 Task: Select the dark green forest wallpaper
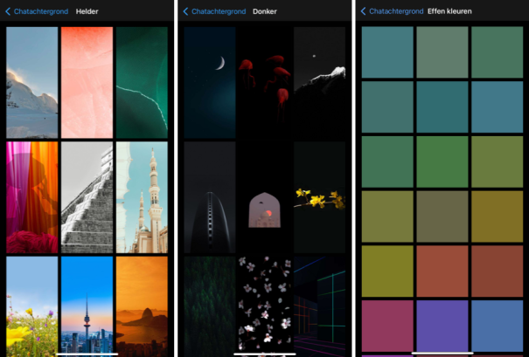tap(210, 305)
